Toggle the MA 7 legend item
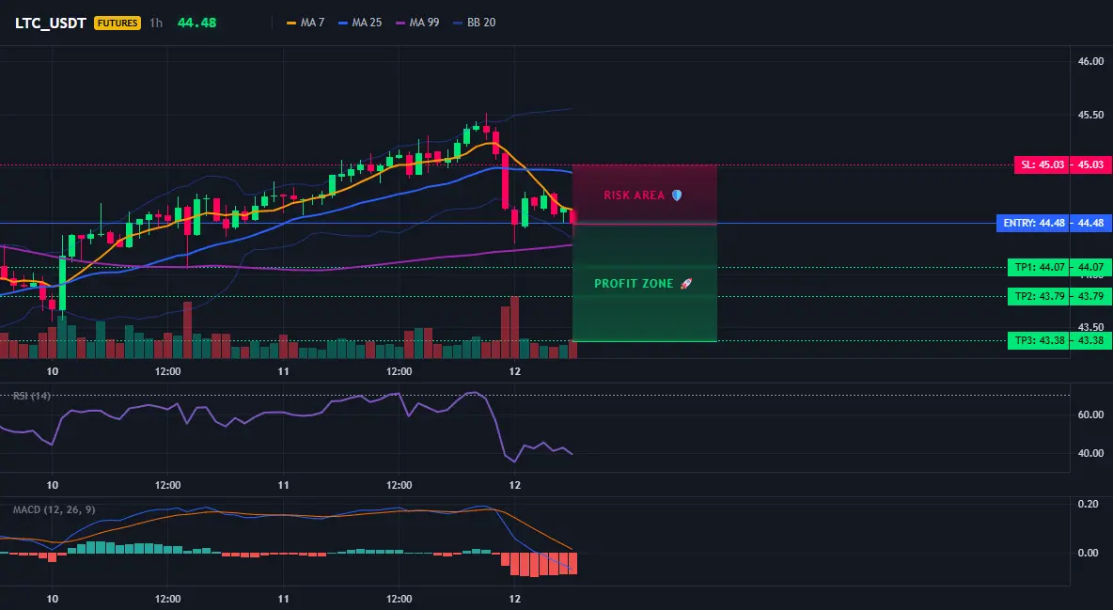The height and width of the screenshot is (610, 1113). click(306, 23)
